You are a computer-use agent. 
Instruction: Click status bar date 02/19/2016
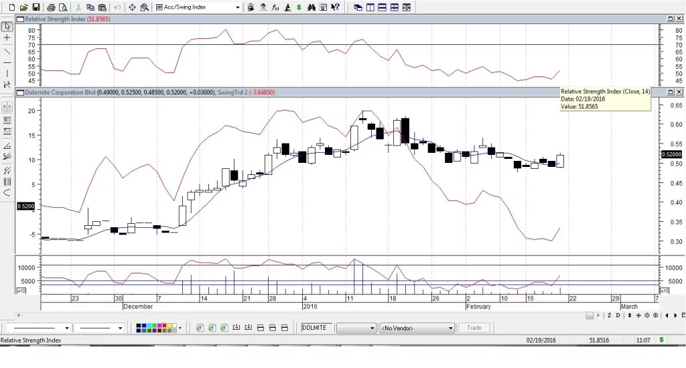[x=541, y=340]
